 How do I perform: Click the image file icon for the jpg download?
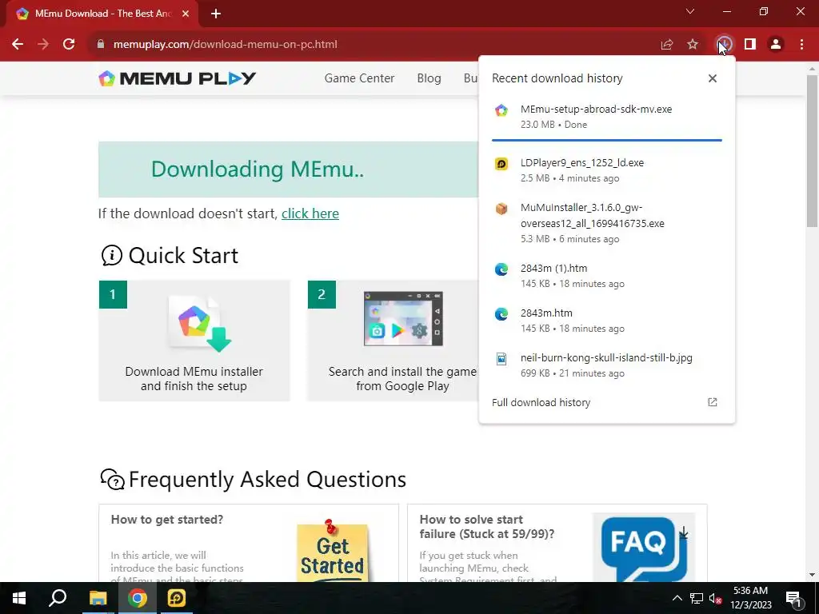click(501, 359)
